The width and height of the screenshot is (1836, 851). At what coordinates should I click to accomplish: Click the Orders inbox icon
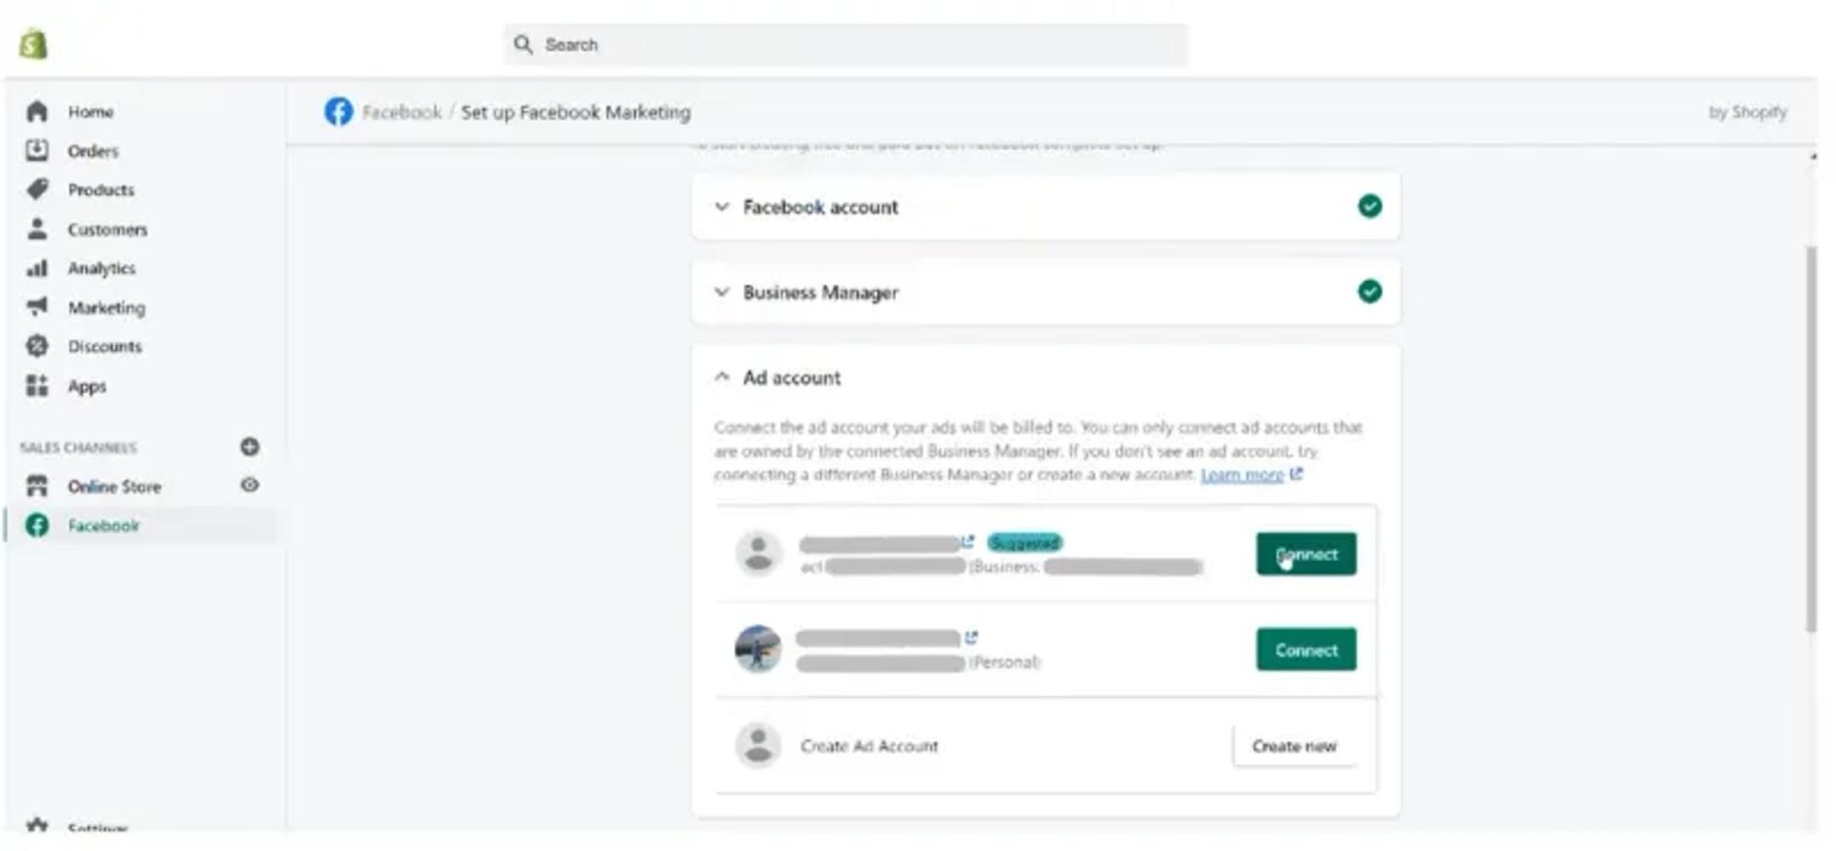click(37, 150)
